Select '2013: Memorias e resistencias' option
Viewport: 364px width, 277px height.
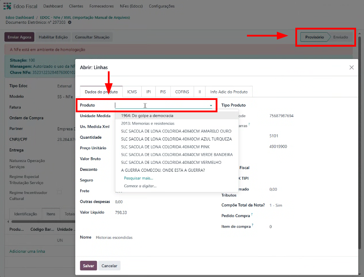coord(177,123)
